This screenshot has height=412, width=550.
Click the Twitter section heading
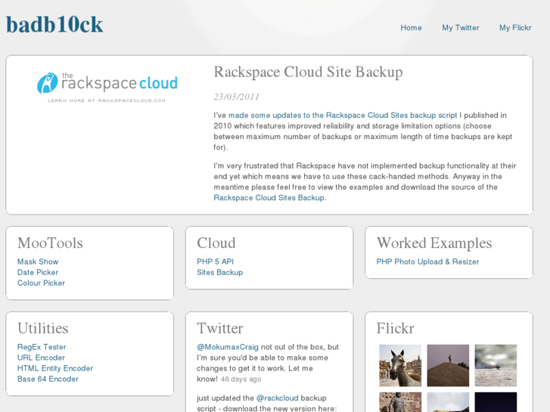pos(220,328)
